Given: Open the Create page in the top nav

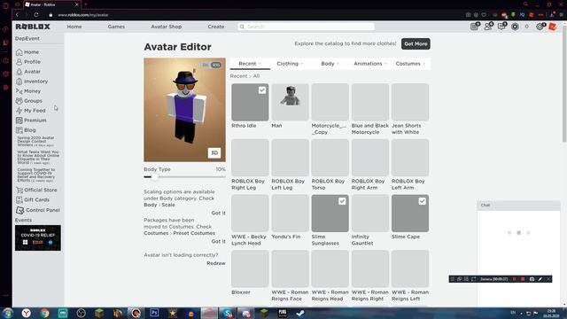Looking at the screenshot, I should coord(216,27).
